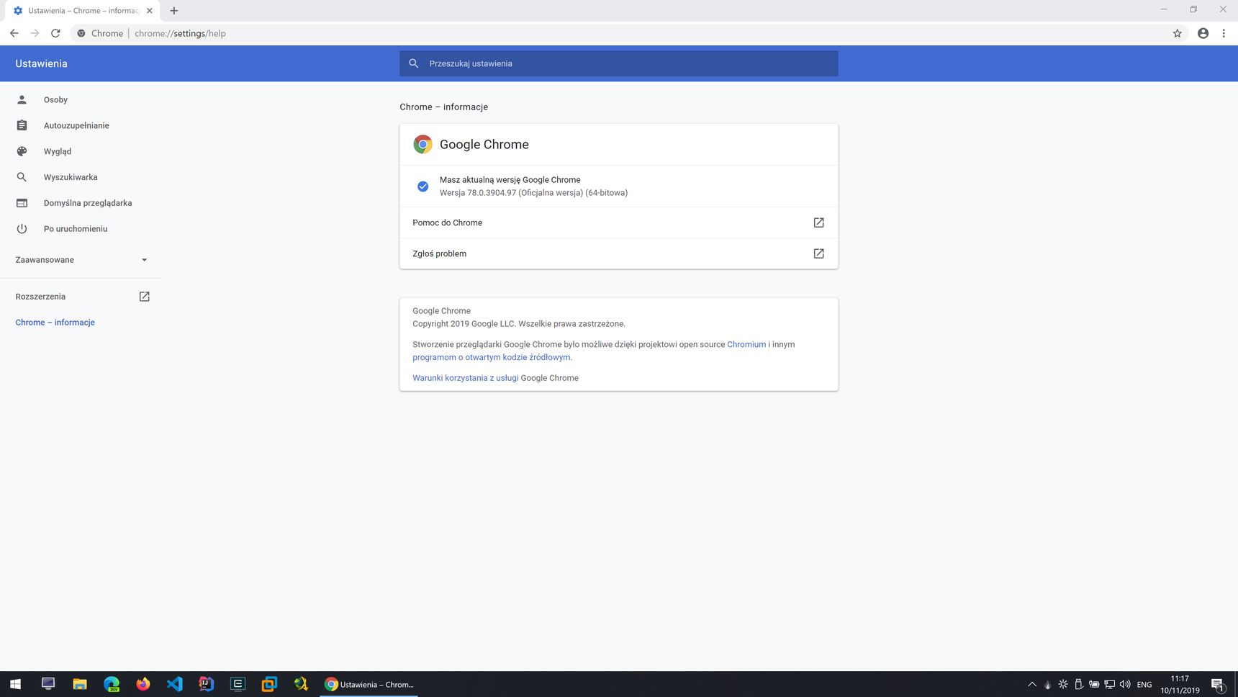Select Chrome – informacje in the sidebar
The image size is (1238, 697).
[x=55, y=323]
